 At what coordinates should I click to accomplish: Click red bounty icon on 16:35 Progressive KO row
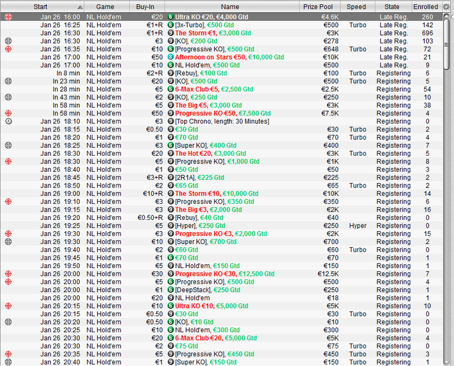pyautogui.click(x=8, y=49)
